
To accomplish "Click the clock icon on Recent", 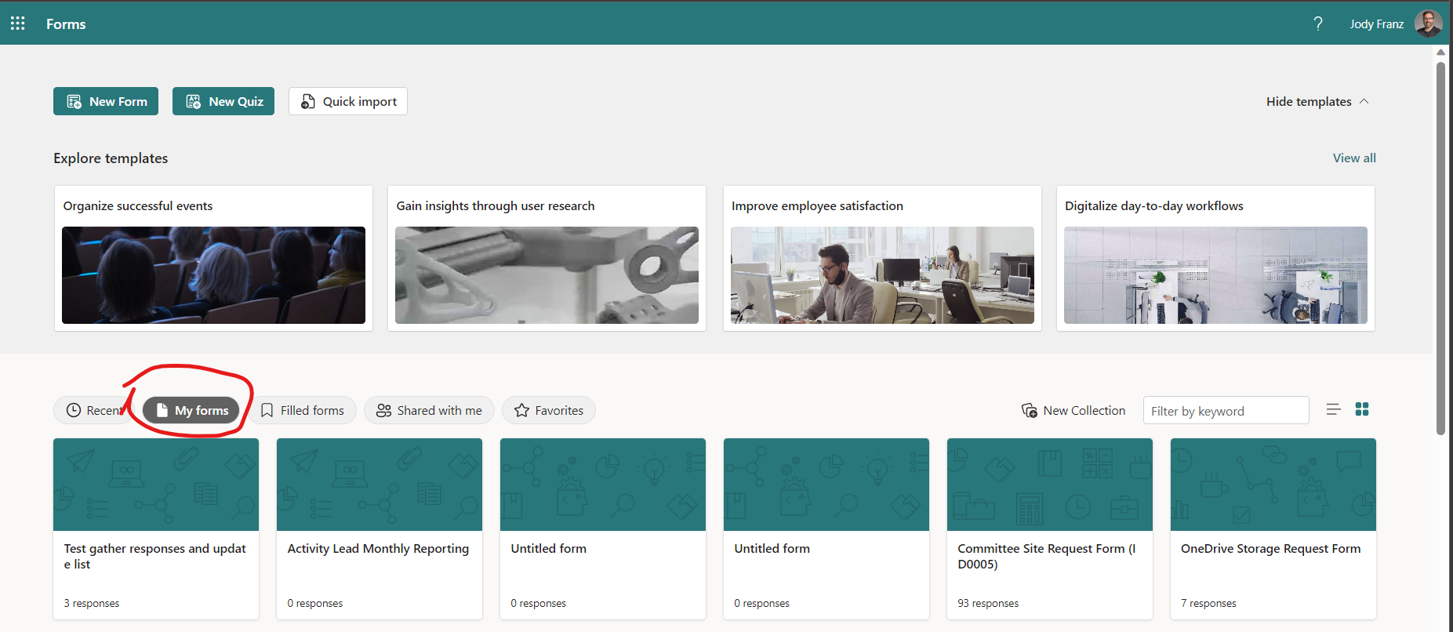I will (74, 410).
